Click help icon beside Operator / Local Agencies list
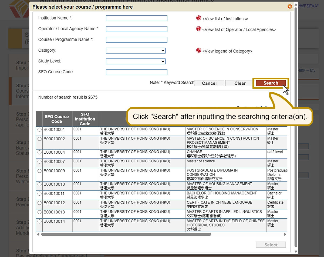The height and width of the screenshot is (257, 324). coord(199,29)
